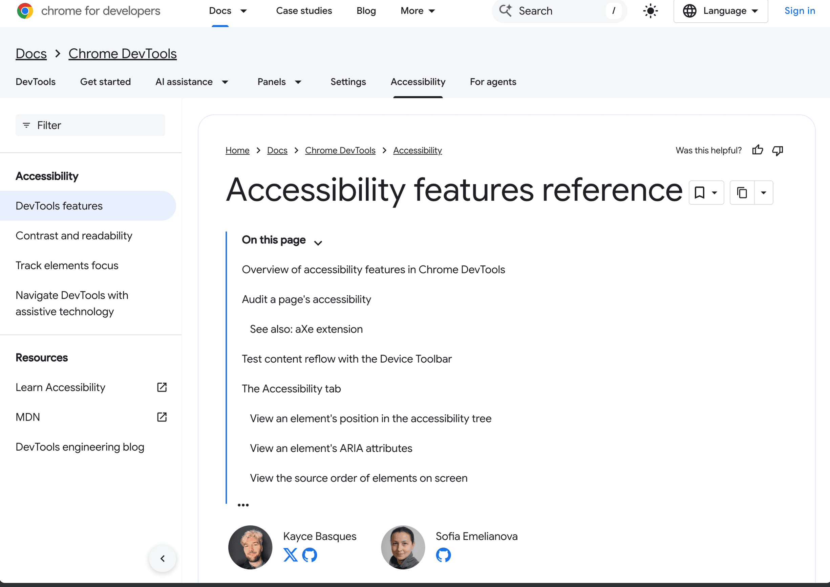830x587 pixels.
Task: Click the sidebar Filter field
Action: [90, 126]
